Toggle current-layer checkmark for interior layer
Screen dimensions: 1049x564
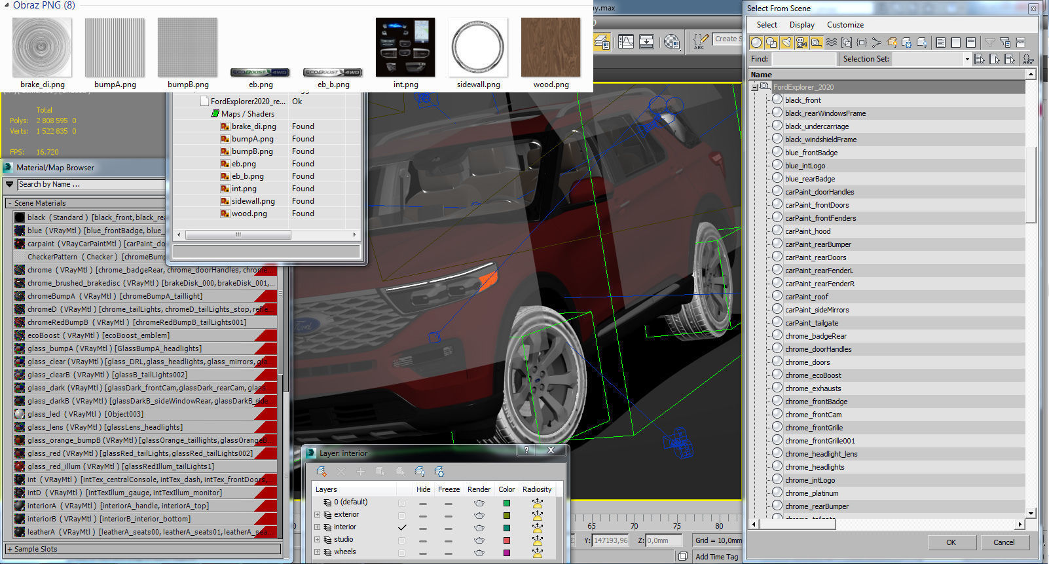click(x=401, y=527)
